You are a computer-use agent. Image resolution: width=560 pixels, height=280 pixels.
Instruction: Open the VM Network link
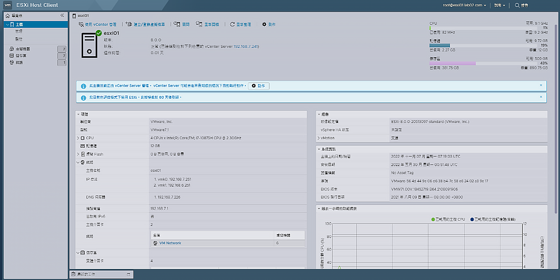click(x=170, y=243)
